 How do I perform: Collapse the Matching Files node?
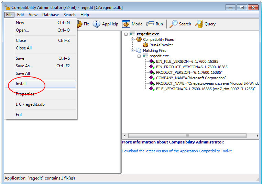pyautogui.click(x=132, y=50)
